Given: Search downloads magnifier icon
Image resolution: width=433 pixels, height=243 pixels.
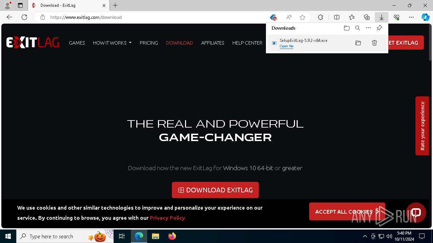Looking at the screenshot, I should [x=358, y=28].
